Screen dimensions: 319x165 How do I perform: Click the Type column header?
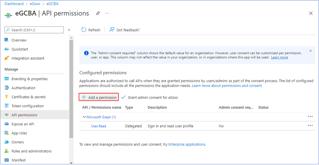(x=129, y=107)
